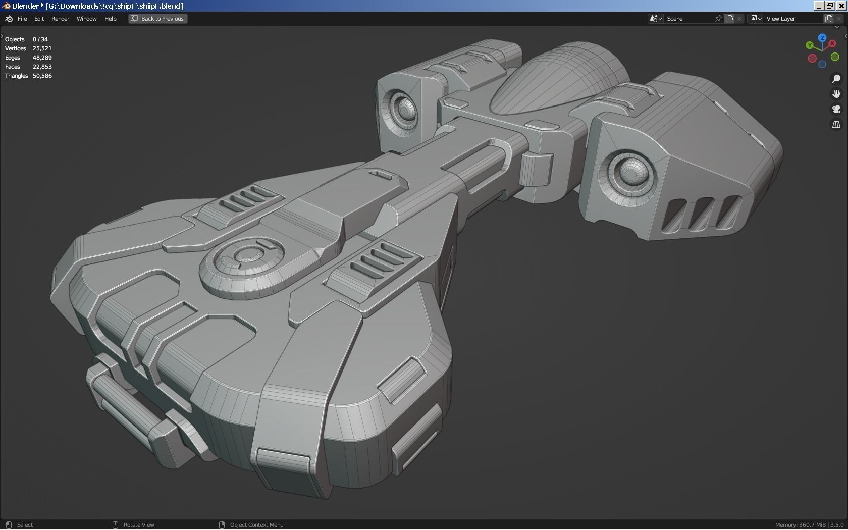Switch to camera view via camera icon

(836, 109)
